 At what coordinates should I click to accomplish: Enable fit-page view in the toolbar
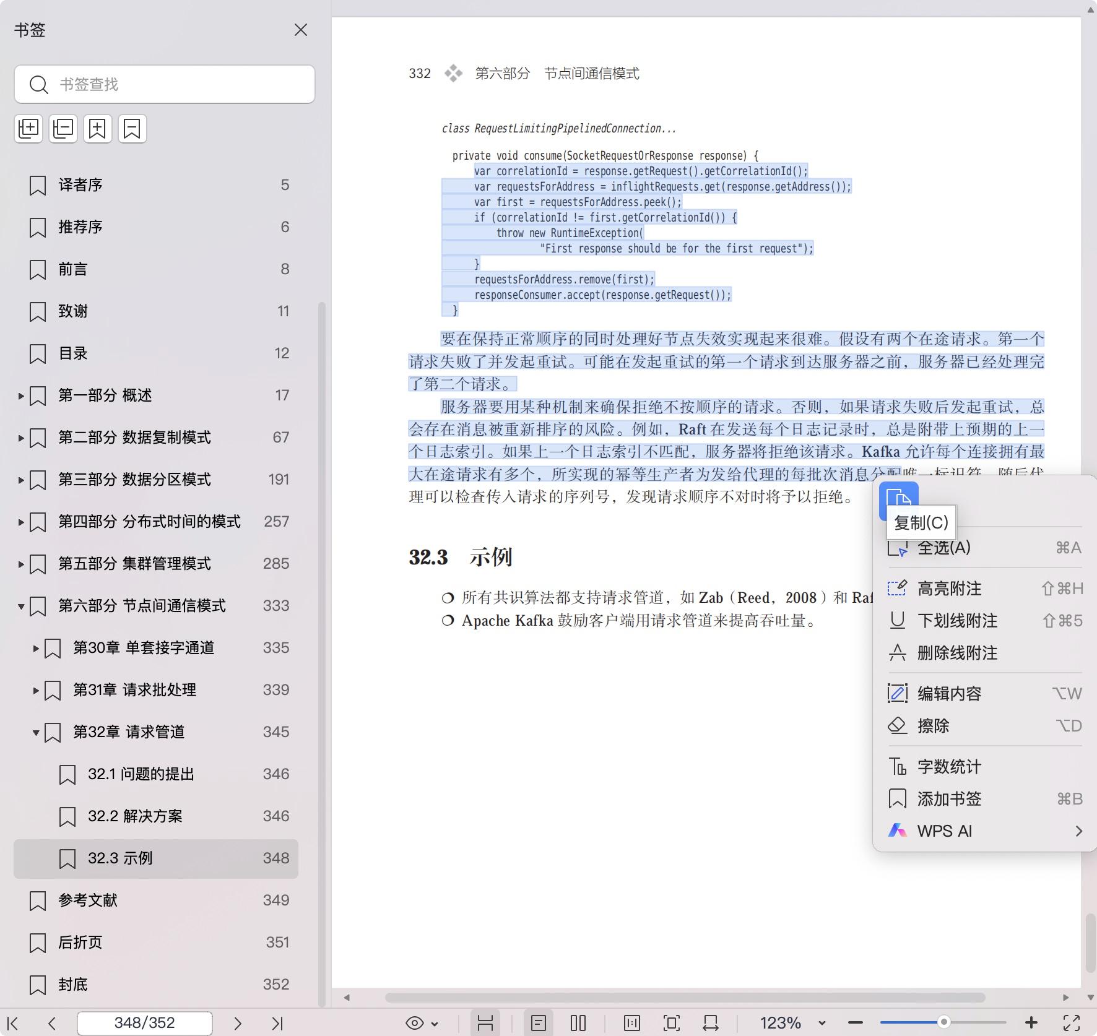(672, 1022)
